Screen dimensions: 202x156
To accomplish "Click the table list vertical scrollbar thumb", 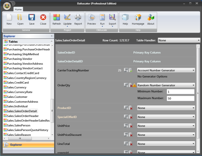I will pos(52,110).
